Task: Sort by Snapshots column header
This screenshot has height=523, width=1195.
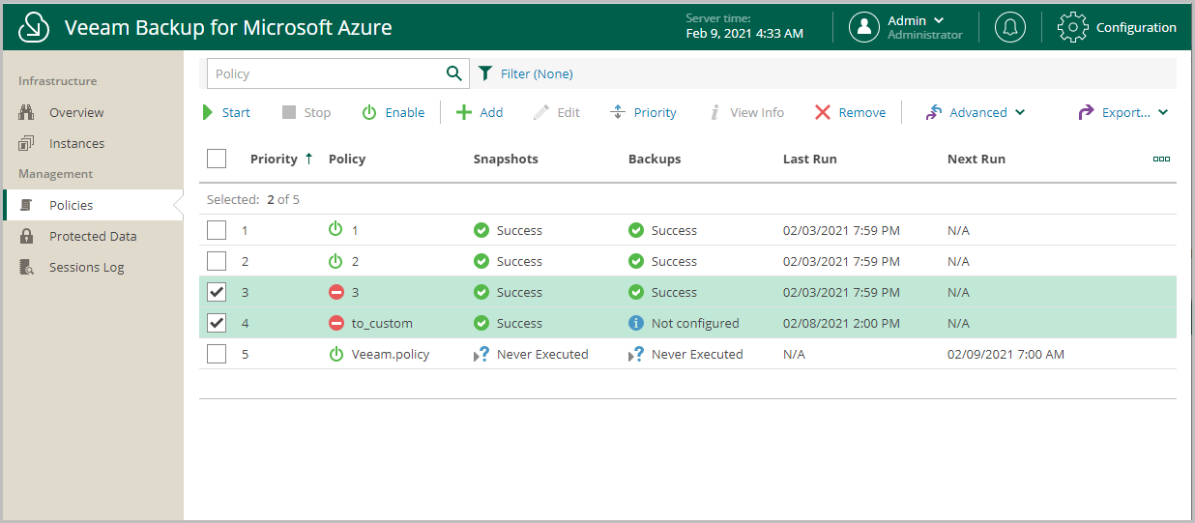Action: (506, 159)
